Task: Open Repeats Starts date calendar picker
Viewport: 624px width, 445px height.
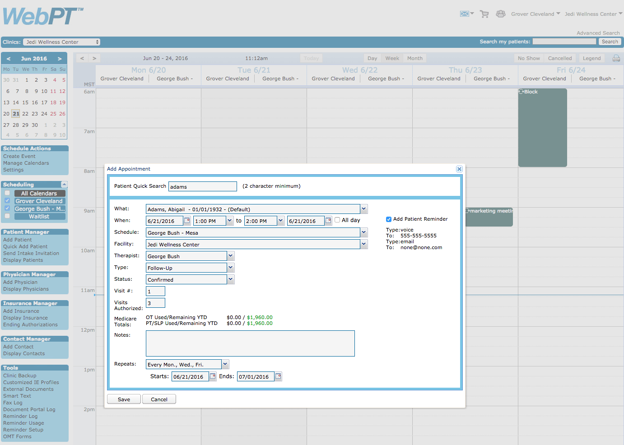Action: (213, 376)
